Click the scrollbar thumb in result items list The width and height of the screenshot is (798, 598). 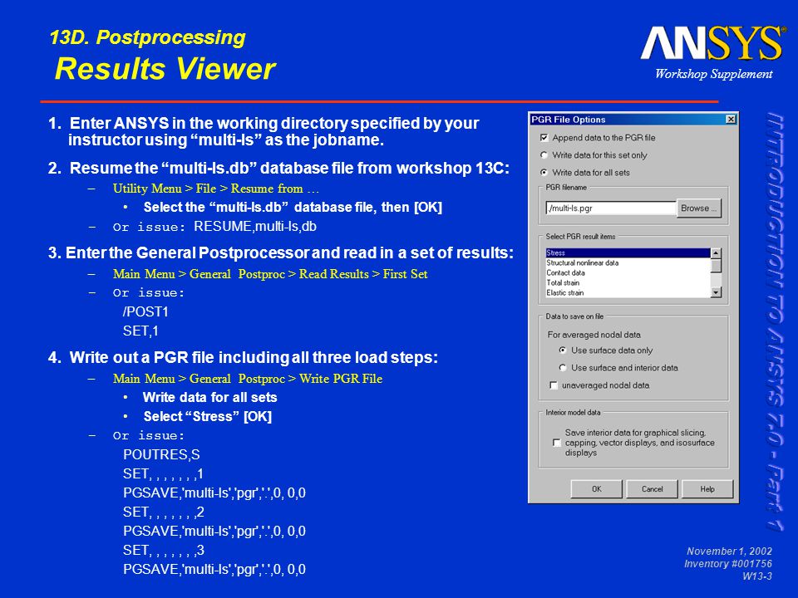(x=716, y=266)
